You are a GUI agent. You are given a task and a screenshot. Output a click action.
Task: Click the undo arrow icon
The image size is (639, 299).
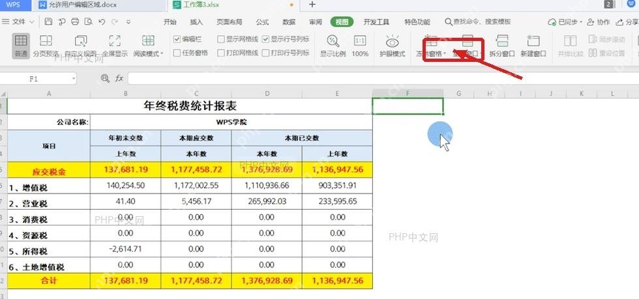click(102, 22)
